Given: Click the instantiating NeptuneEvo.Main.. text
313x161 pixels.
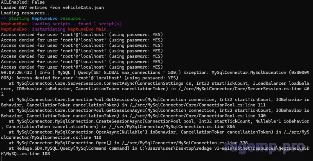Looking at the screenshot, I should tap(72, 29).
